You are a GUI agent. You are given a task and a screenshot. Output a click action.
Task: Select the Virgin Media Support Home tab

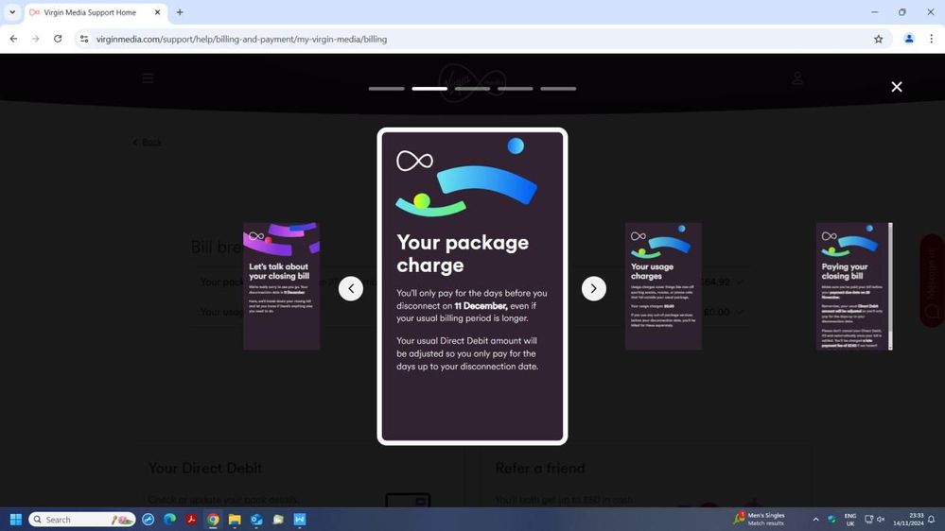(91, 12)
